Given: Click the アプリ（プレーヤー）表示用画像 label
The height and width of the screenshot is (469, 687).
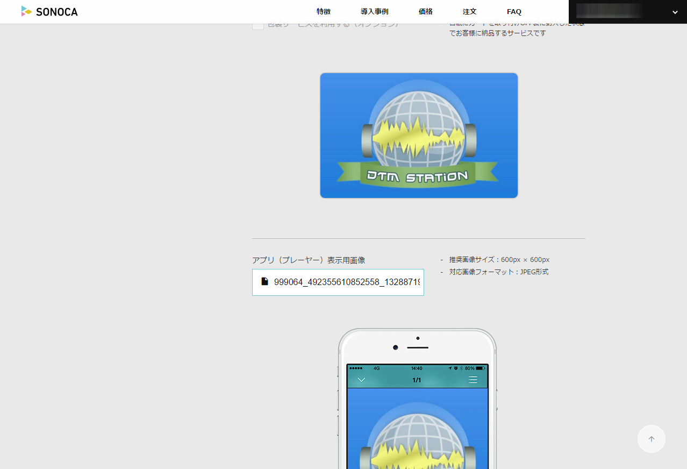Looking at the screenshot, I should [309, 260].
